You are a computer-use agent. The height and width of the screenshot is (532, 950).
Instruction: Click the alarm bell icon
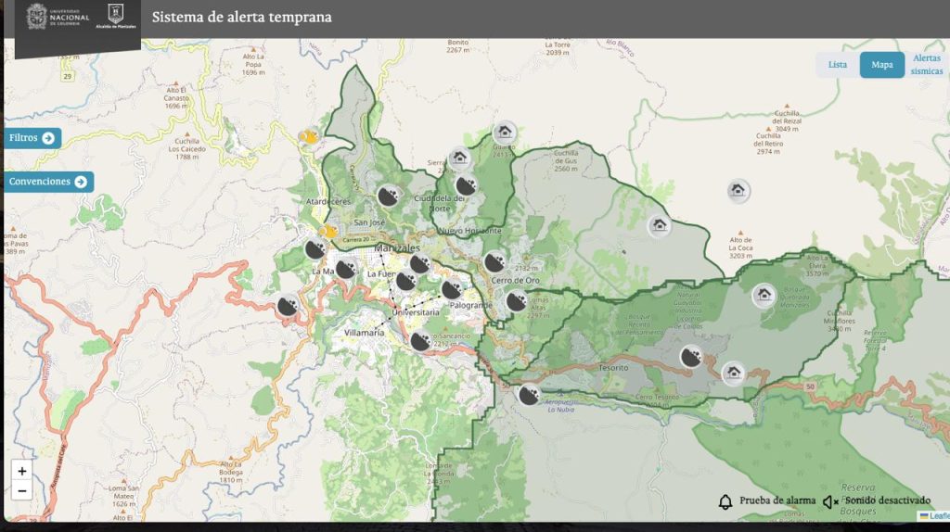tap(725, 501)
